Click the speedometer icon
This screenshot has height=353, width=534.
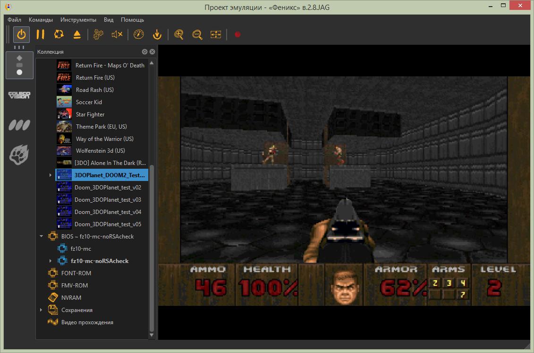click(x=139, y=34)
